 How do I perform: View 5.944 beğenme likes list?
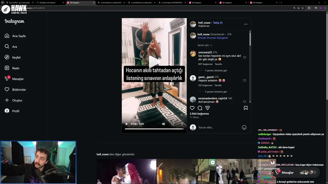coord(199,114)
